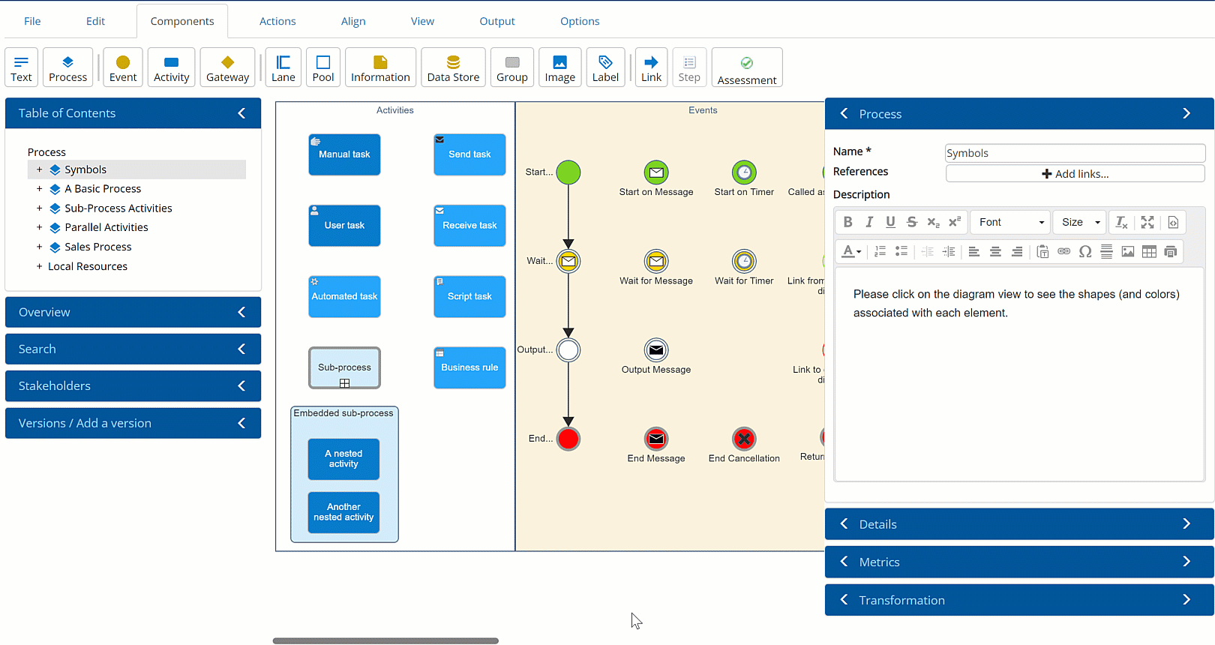
Task: Open the text color picker
Action: tap(850, 252)
